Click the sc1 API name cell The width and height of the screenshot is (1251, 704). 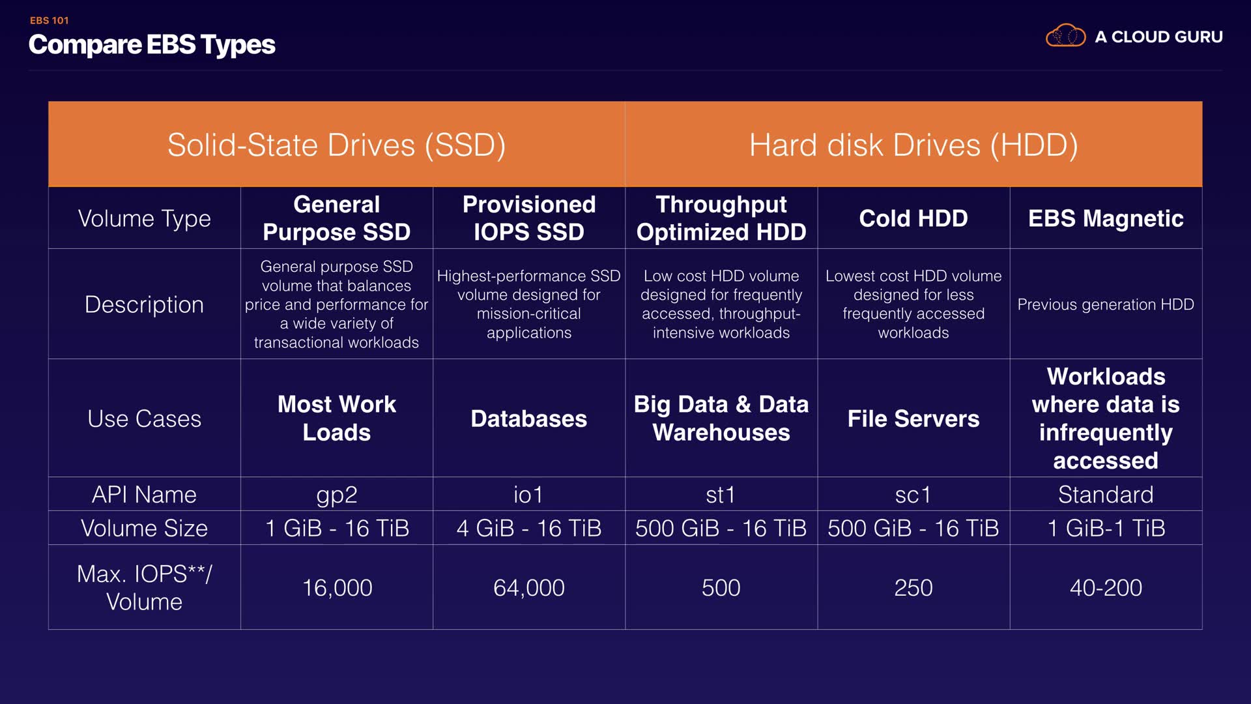click(x=913, y=495)
